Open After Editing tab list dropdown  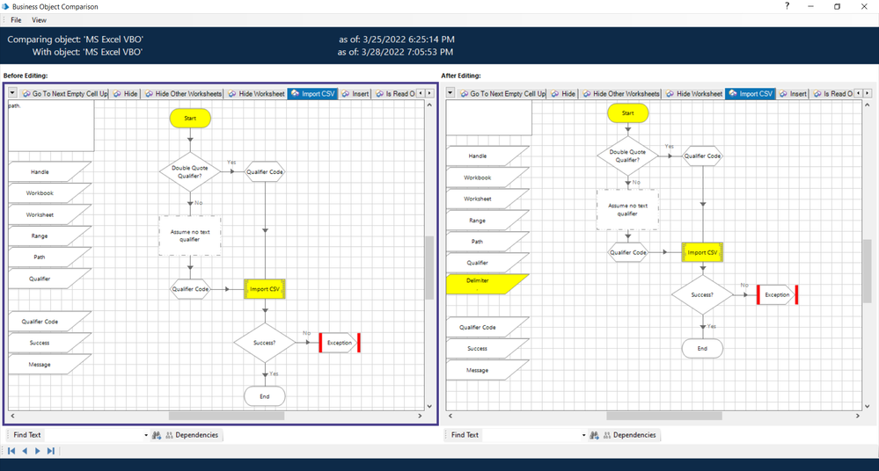[x=450, y=93]
